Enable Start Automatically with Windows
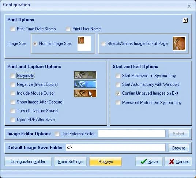Screen dimensions: 196x178 pyautogui.click(x=118, y=84)
